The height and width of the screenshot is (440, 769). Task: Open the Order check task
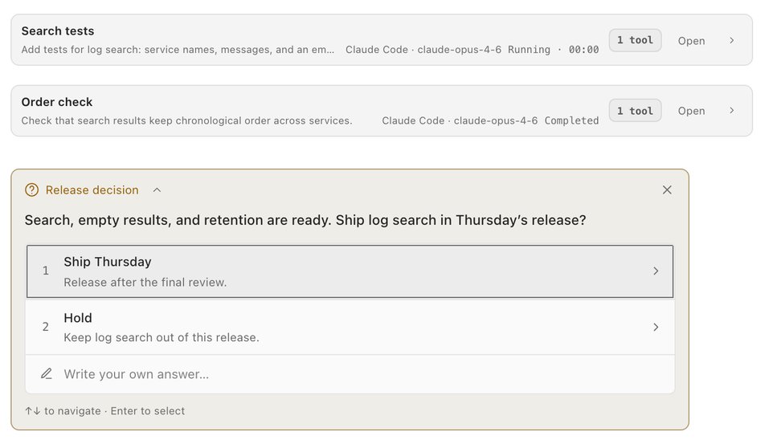coord(691,111)
